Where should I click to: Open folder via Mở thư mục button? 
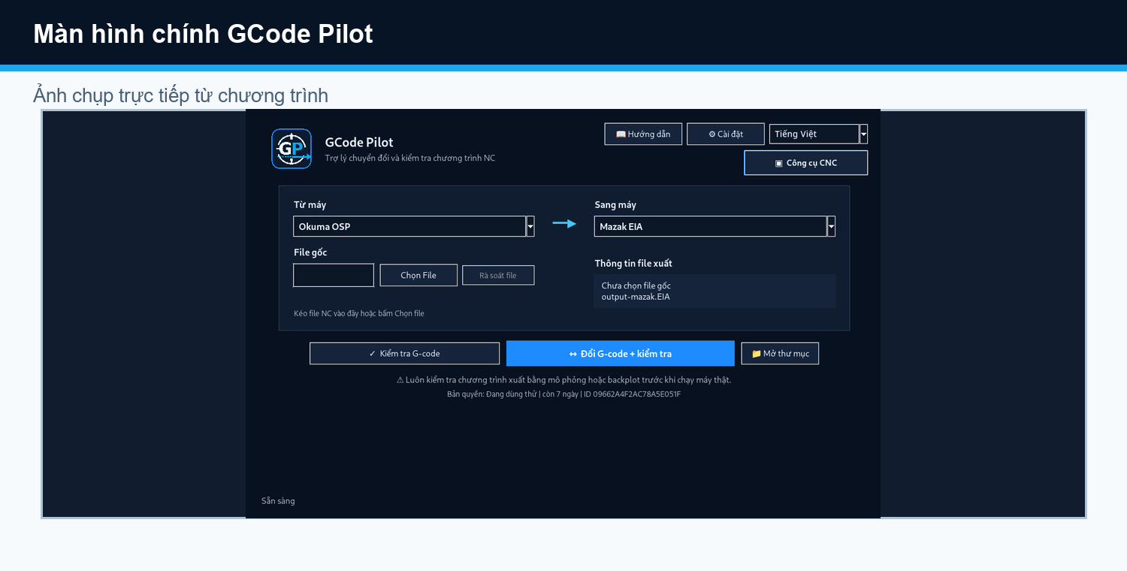pyautogui.click(x=780, y=353)
